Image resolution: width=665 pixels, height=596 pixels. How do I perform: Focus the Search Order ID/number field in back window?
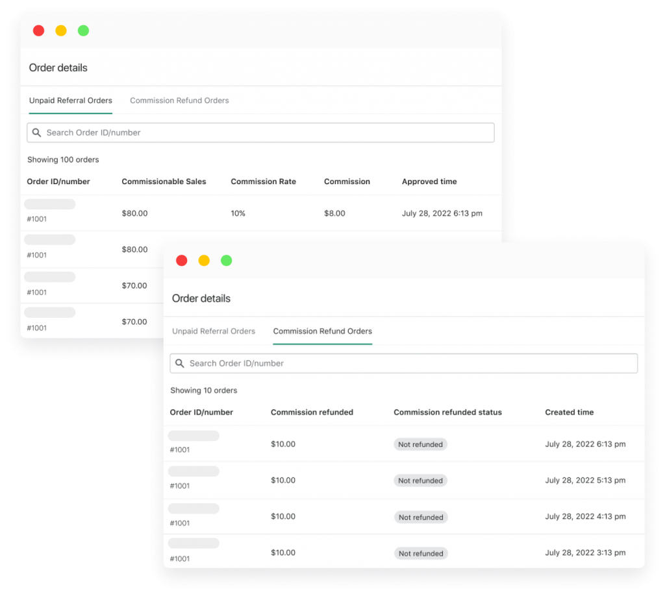[260, 132]
